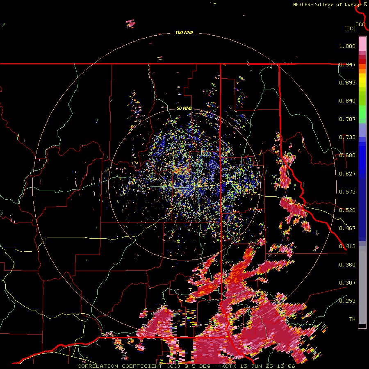
Task: Click the 0.307 scale value
Action: [x=347, y=283]
